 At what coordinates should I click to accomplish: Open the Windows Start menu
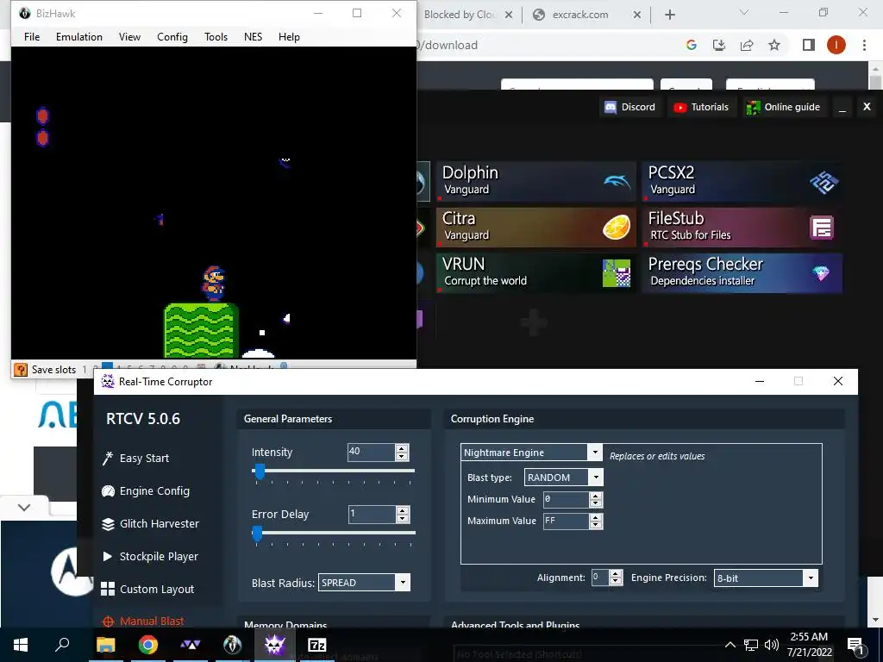pos(21,645)
